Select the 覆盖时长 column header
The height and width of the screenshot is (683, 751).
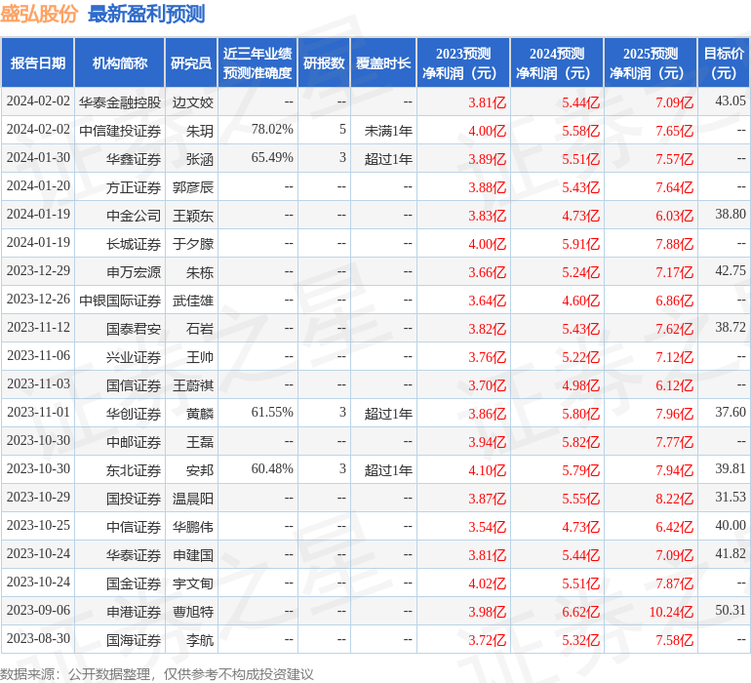[383, 62]
